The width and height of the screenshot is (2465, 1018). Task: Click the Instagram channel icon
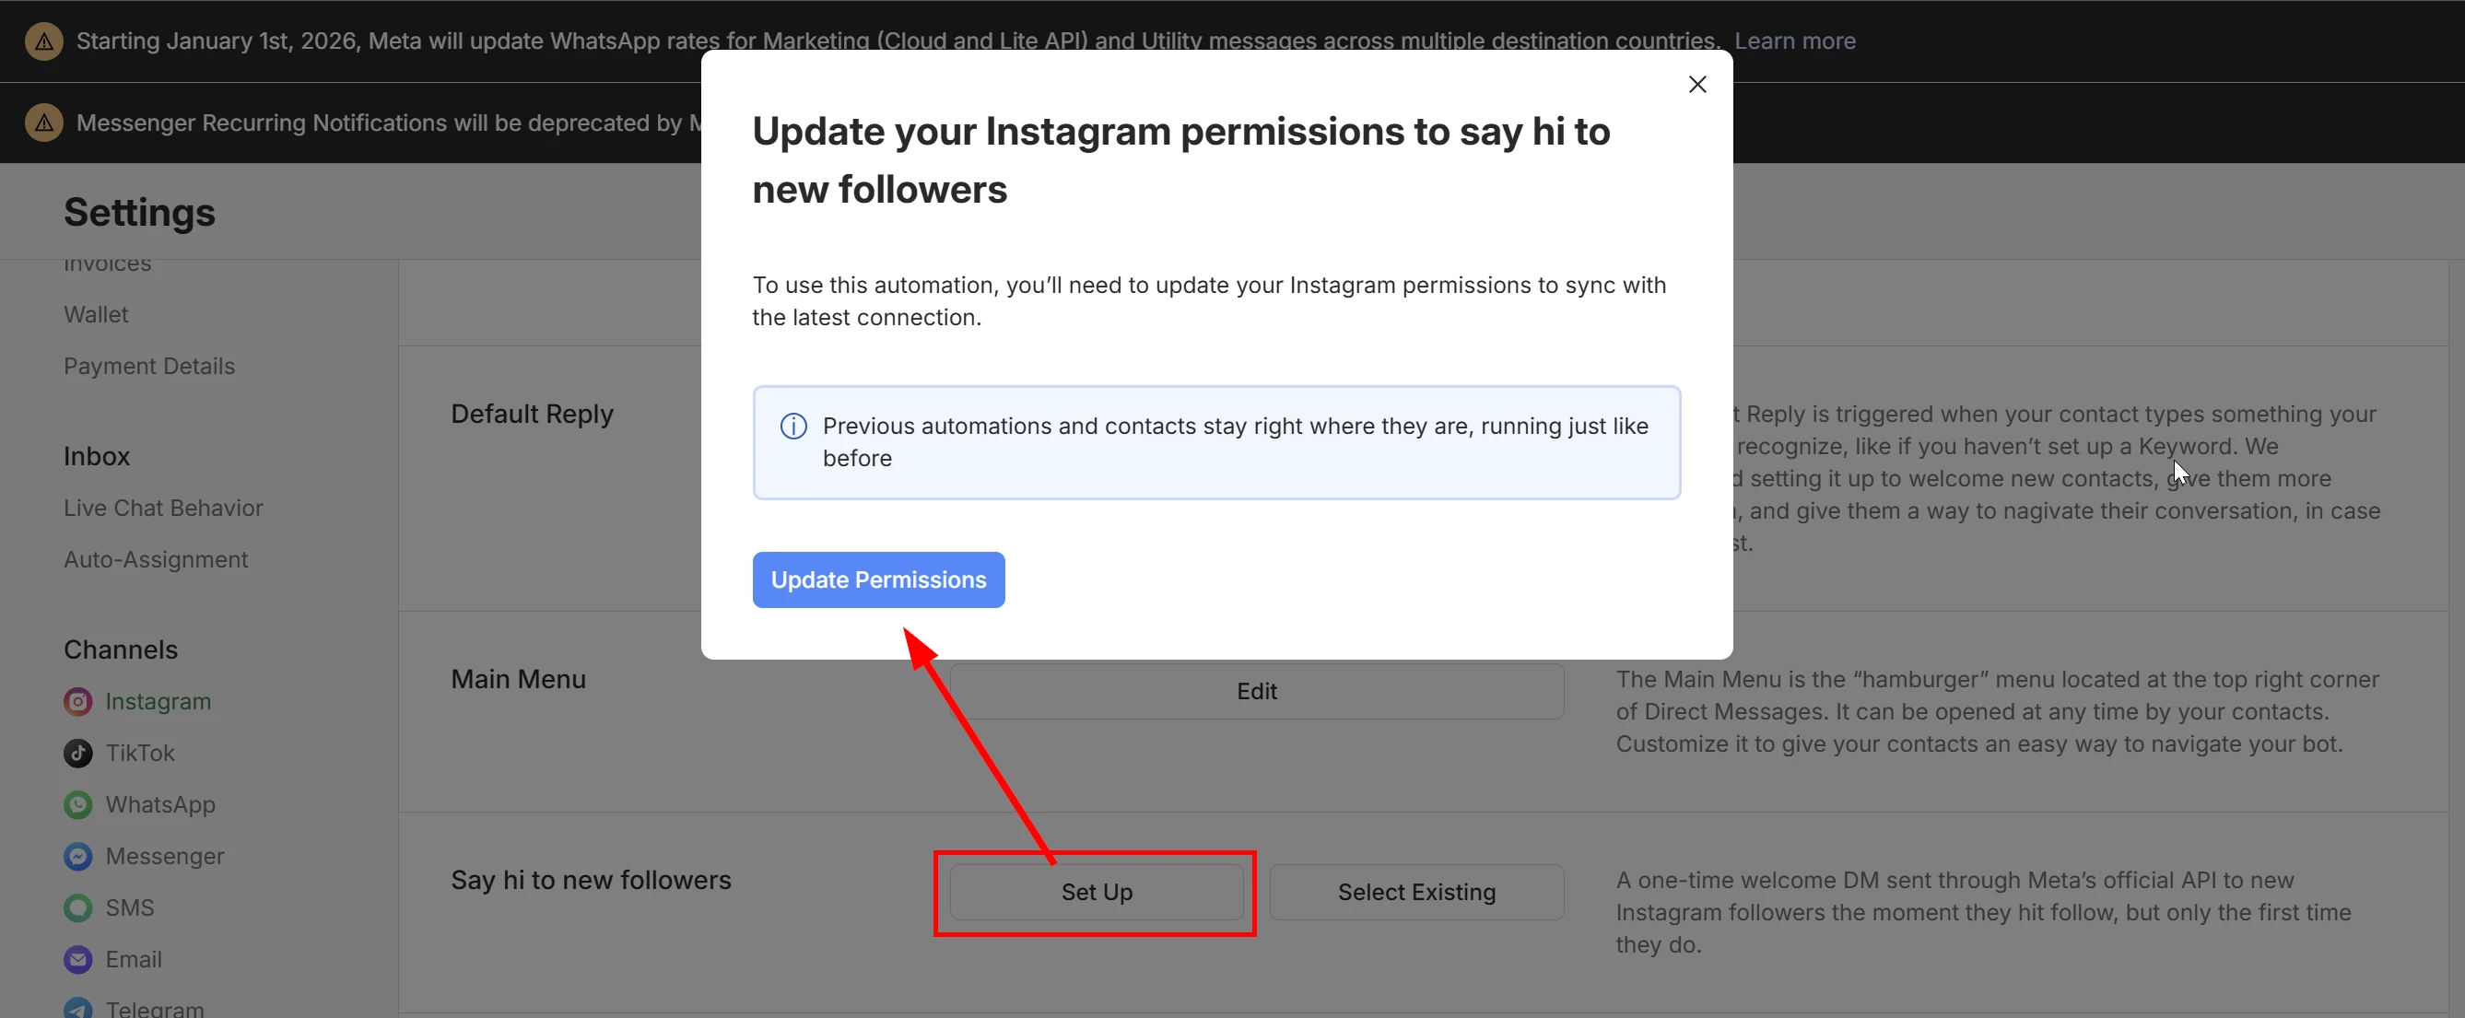coord(77,701)
